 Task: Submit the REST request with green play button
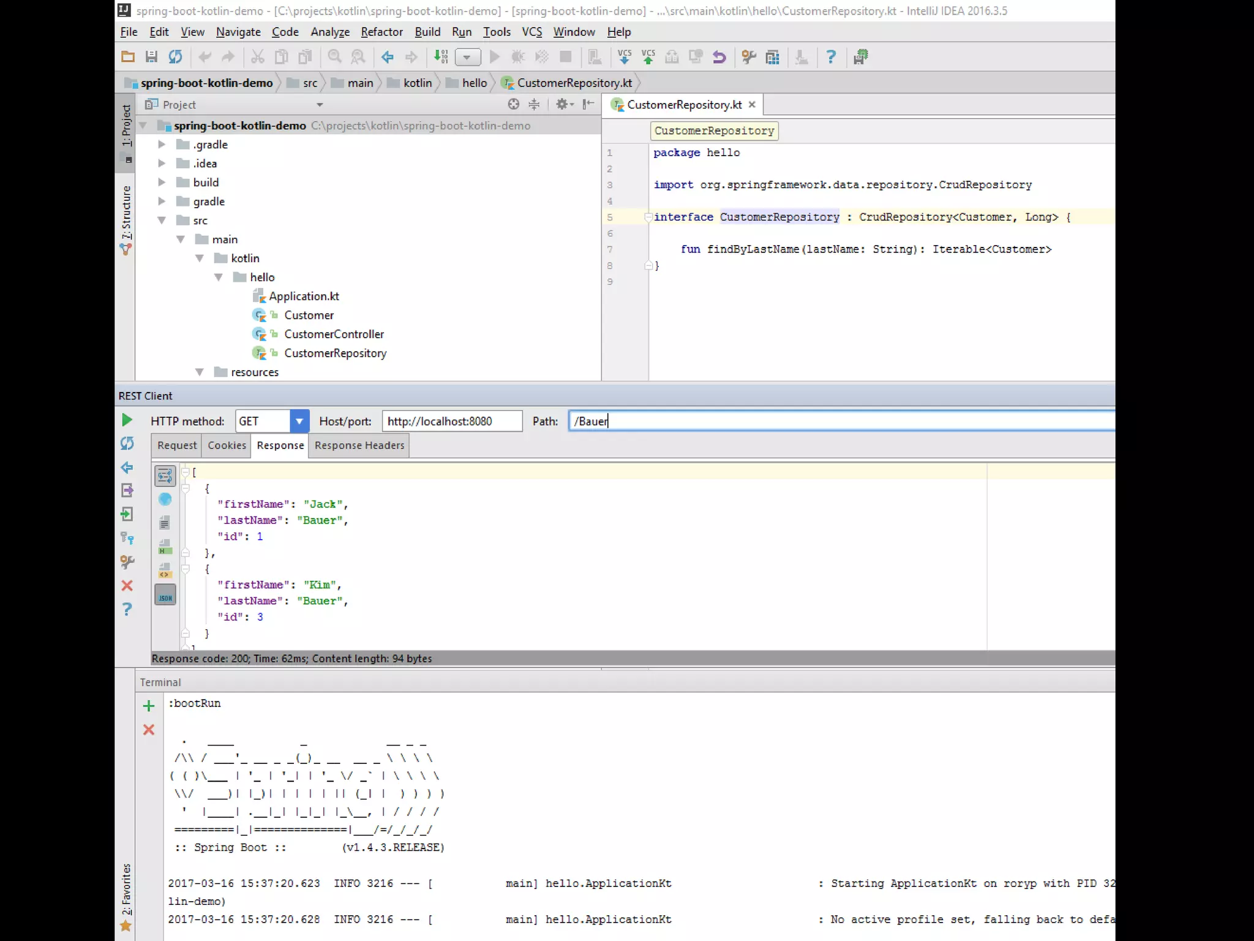[x=127, y=420]
